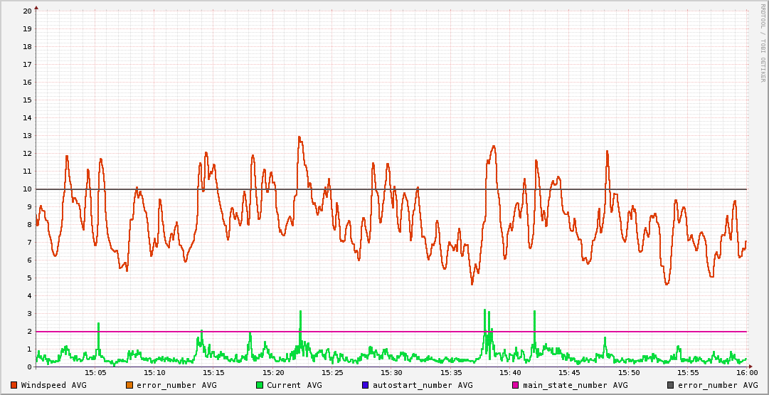The width and height of the screenshot is (769, 395).
Task: Select the magenta main_state_number legend swatch
Action: coord(516,385)
